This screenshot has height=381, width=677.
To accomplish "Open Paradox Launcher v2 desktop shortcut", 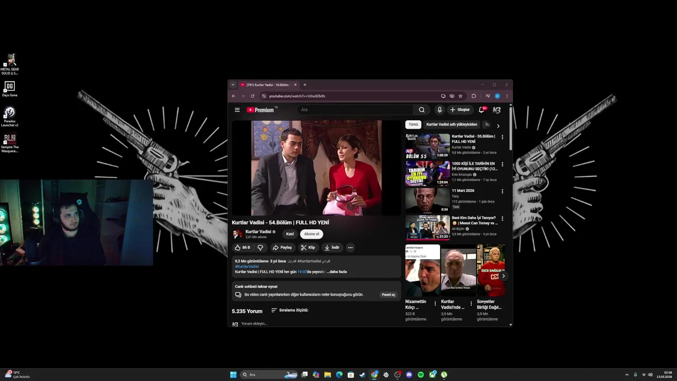I will (10, 117).
